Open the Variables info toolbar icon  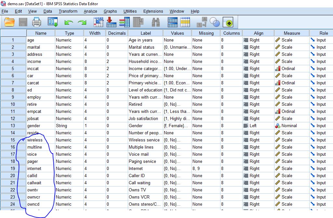pyautogui.click(x=125, y=22)
